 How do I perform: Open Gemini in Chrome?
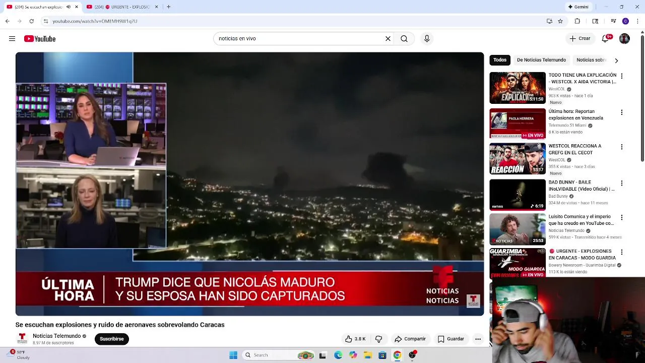(578, 7)
